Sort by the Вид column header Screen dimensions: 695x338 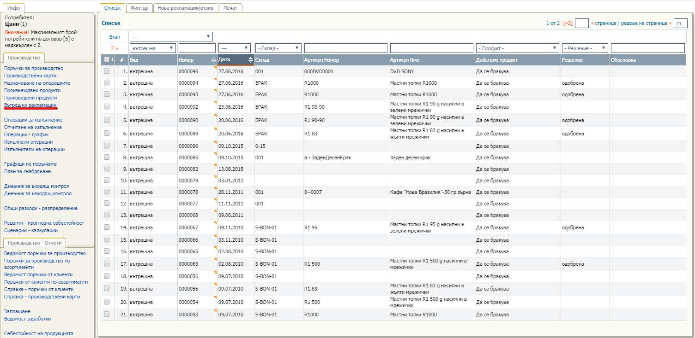click(x=134, y=60)
